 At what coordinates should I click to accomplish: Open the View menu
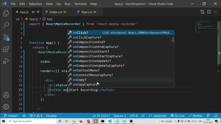[49, 4]
